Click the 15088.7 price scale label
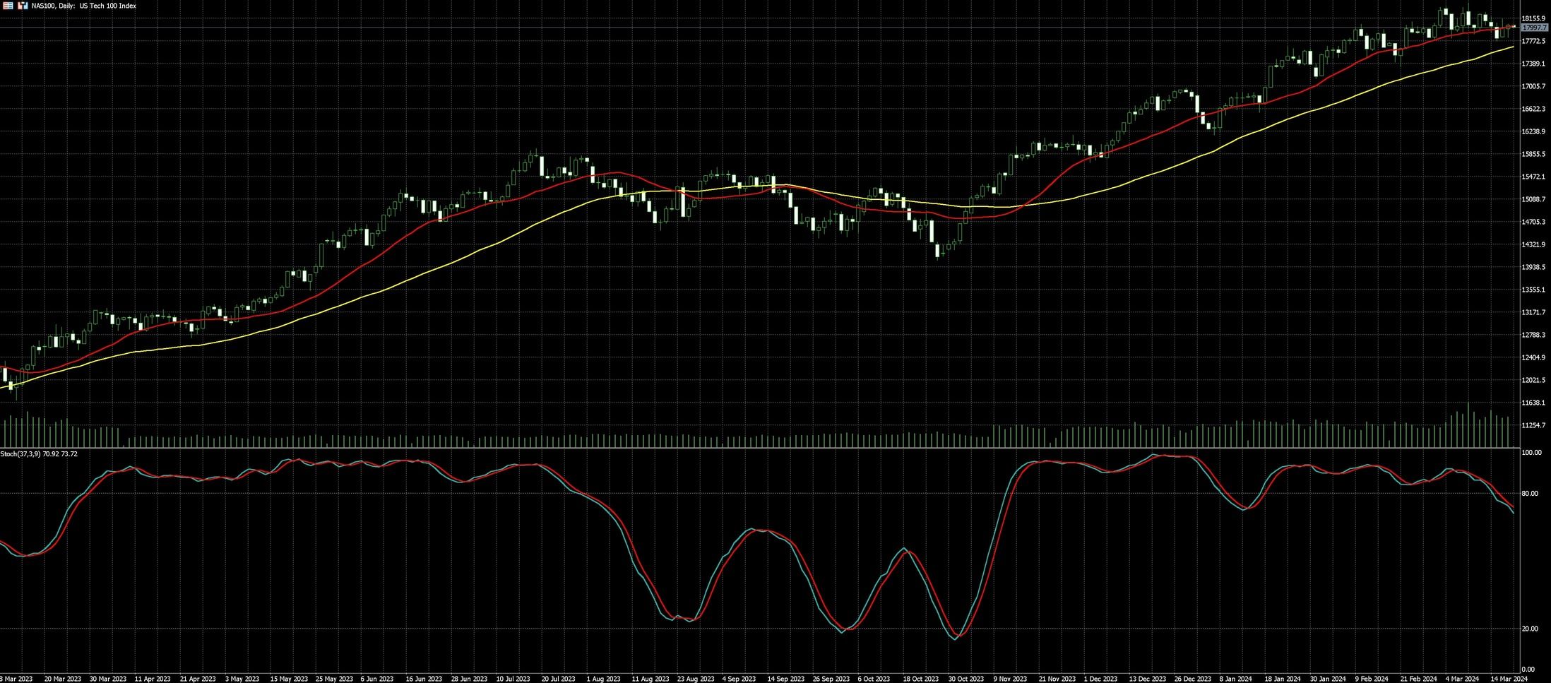The width and height of the screenshot is (1551, 683). (1533, 199)
